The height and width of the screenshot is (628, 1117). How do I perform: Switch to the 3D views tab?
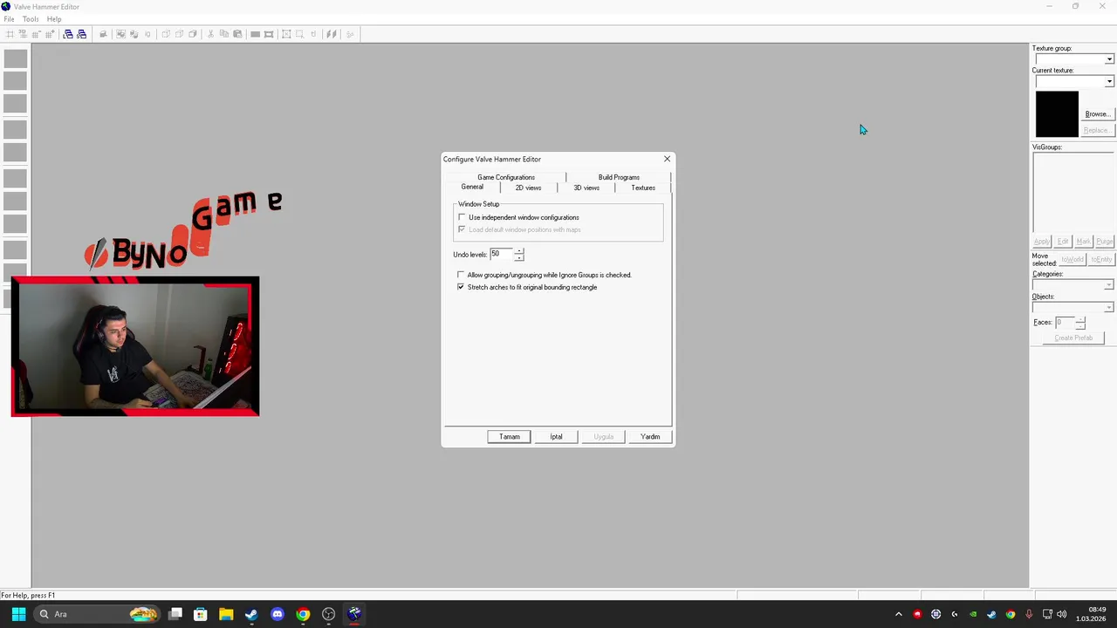click(586, 188)
